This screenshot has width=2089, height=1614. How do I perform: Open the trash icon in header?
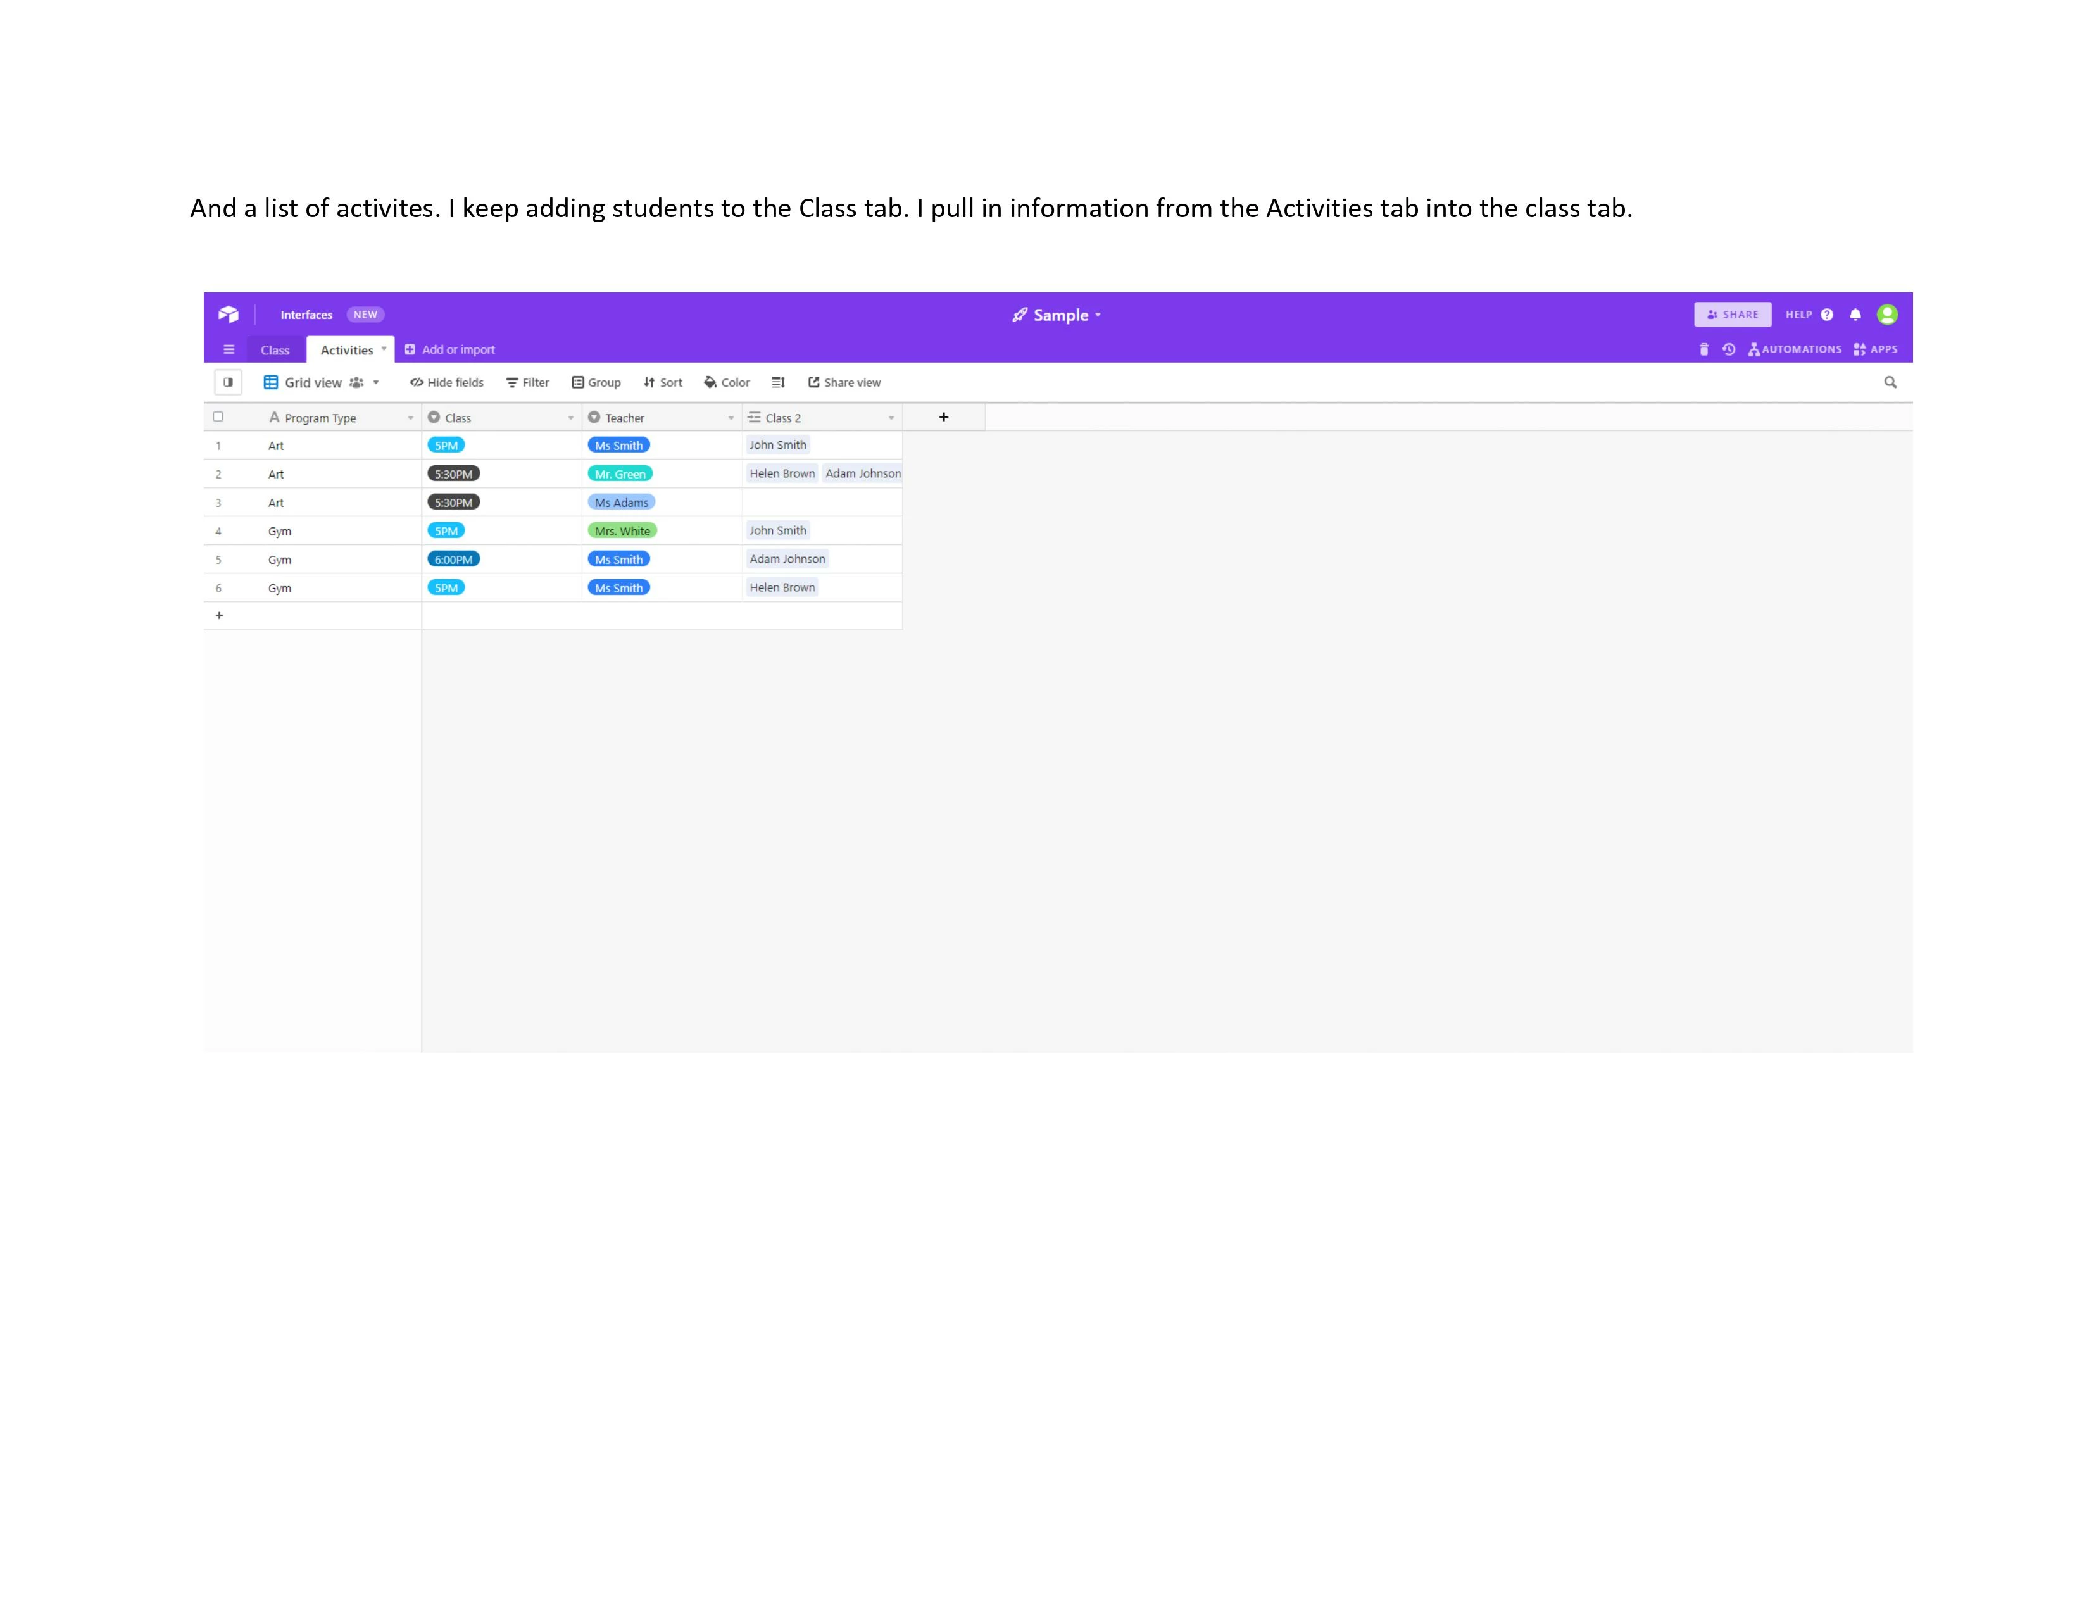[x=1703, y=349]
